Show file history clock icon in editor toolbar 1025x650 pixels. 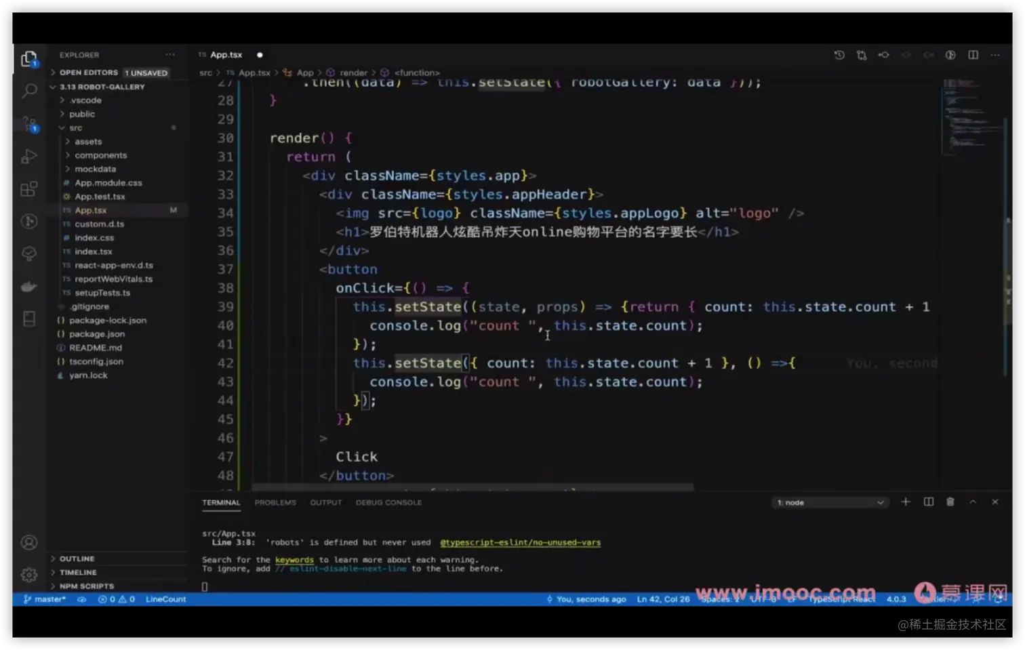(839, 55)
